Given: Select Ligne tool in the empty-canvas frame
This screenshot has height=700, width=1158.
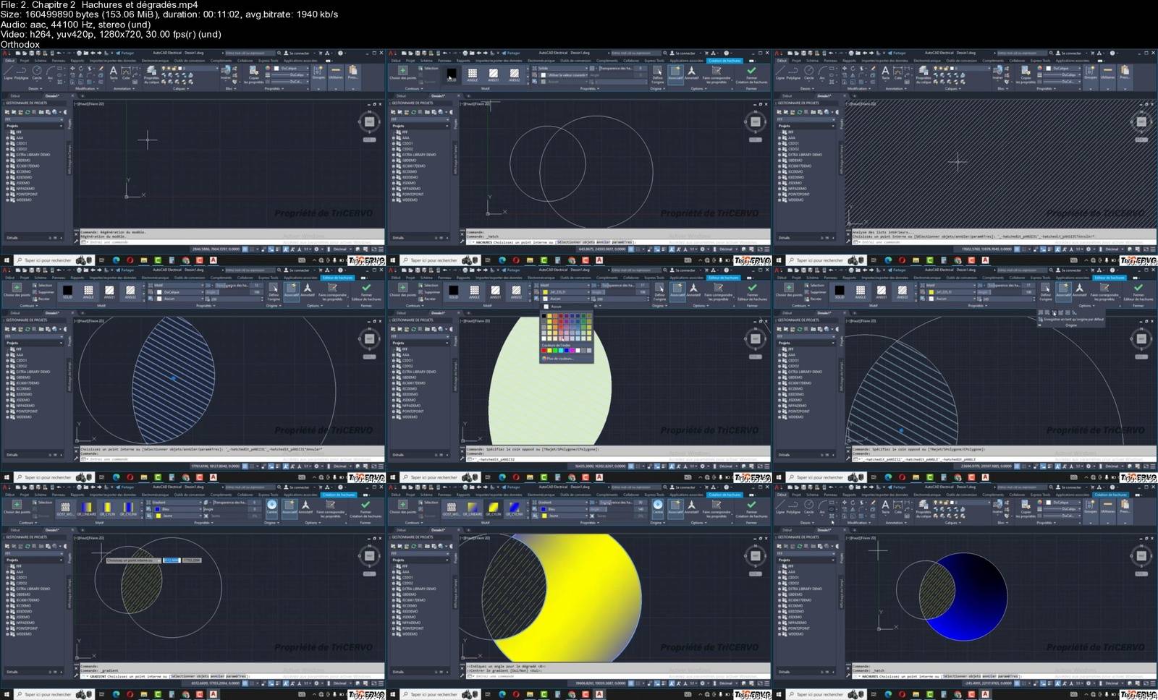Looking at the screenshot, I should [9, 72].
